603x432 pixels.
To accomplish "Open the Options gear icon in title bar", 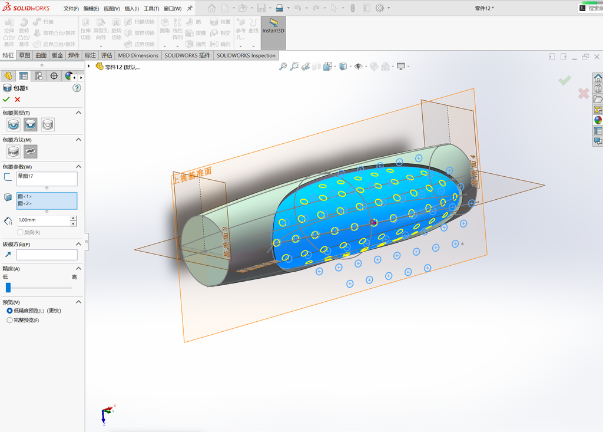I will 380,8.
